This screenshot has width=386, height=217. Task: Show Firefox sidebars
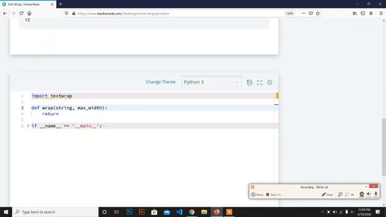[x=363, y=13]
